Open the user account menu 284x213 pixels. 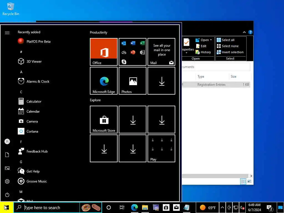(x=7, y=141)
